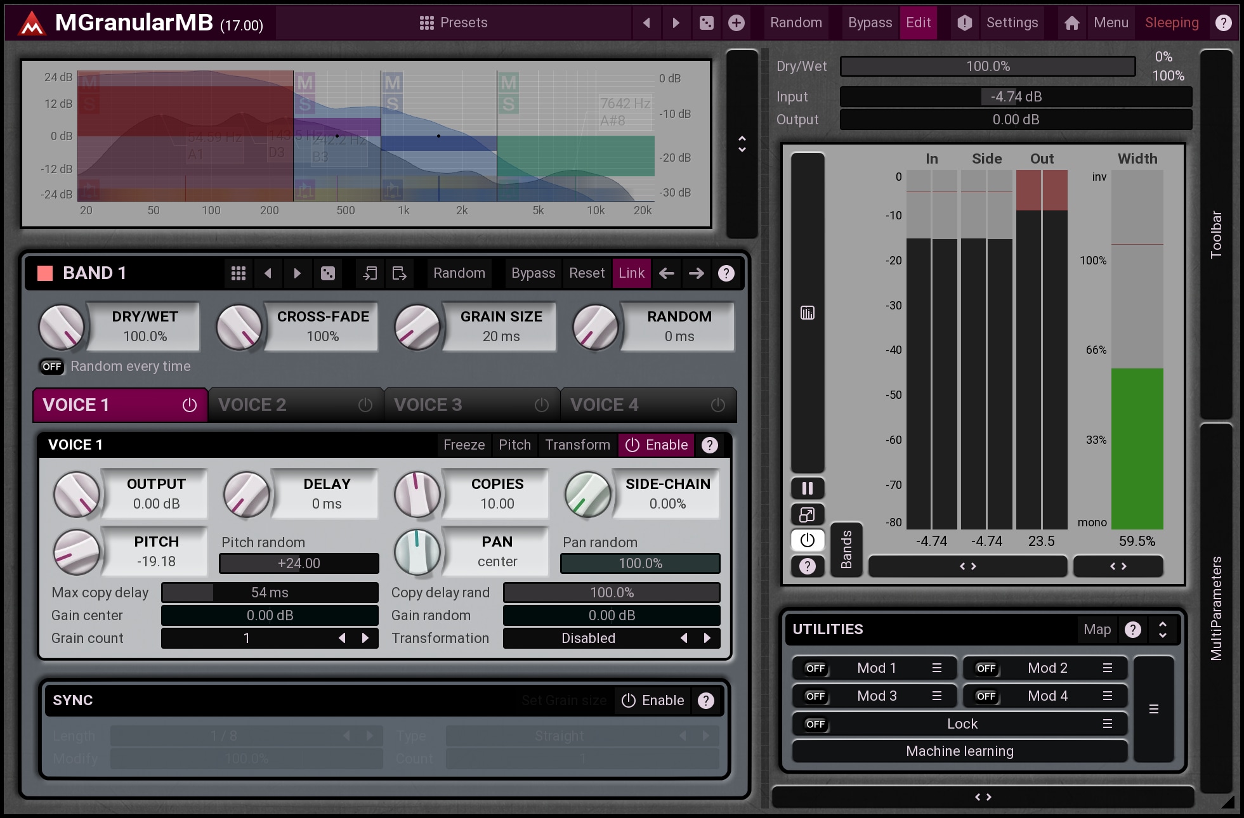Open Mod 1 menu icon
Viewport: 1244px width, 818px height.
click(x=936, y=668)
